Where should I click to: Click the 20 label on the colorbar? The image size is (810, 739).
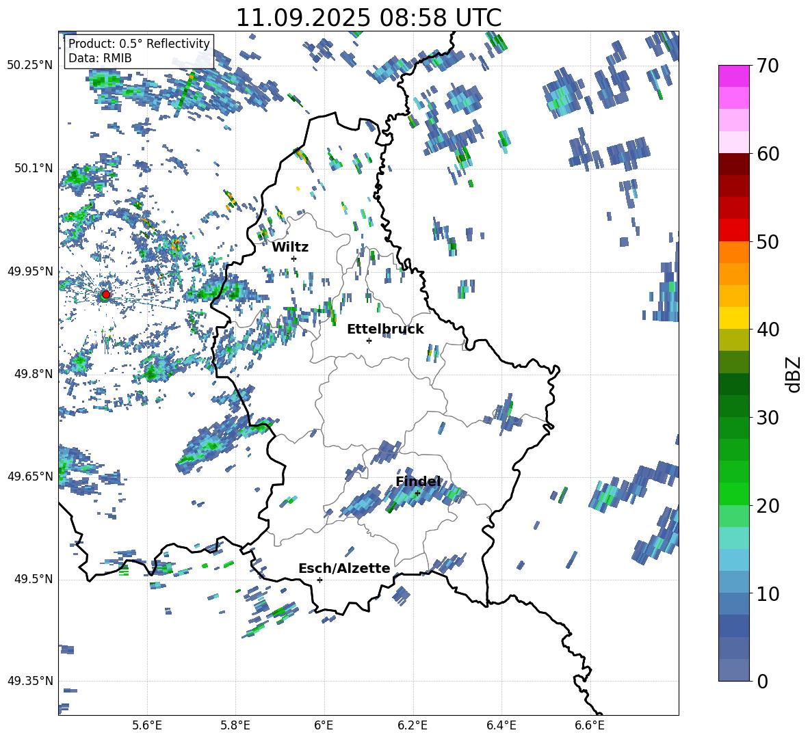(768, 506)
